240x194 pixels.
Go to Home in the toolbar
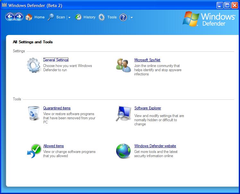point(39,17)
